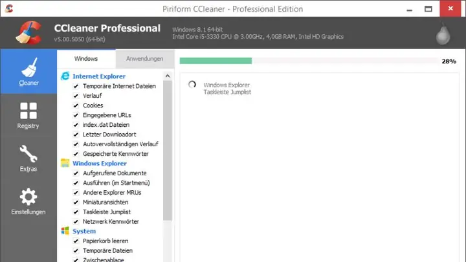Select the Internet Explorer heading

pyautogui.click(x=99, y=76)
